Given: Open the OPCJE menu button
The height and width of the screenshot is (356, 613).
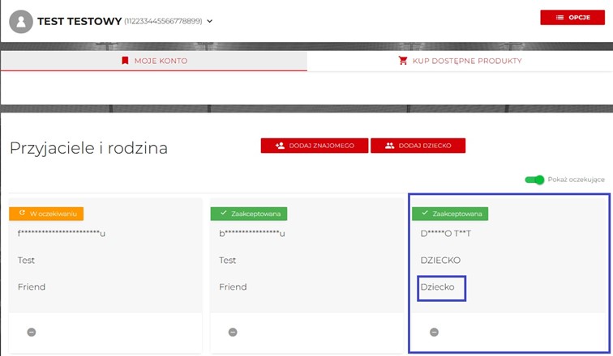Looking at the screenshot, I should click(572, 17).
